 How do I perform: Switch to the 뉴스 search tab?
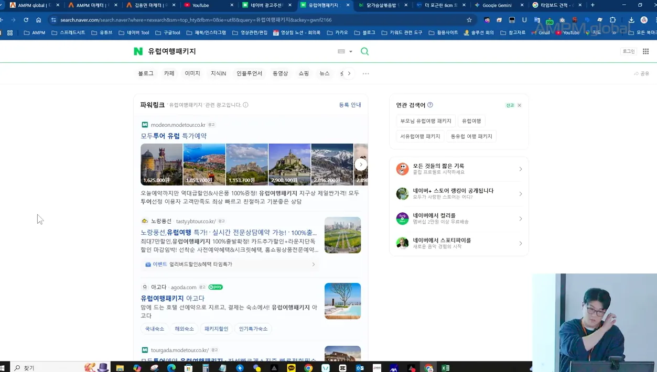coord(325,73)
